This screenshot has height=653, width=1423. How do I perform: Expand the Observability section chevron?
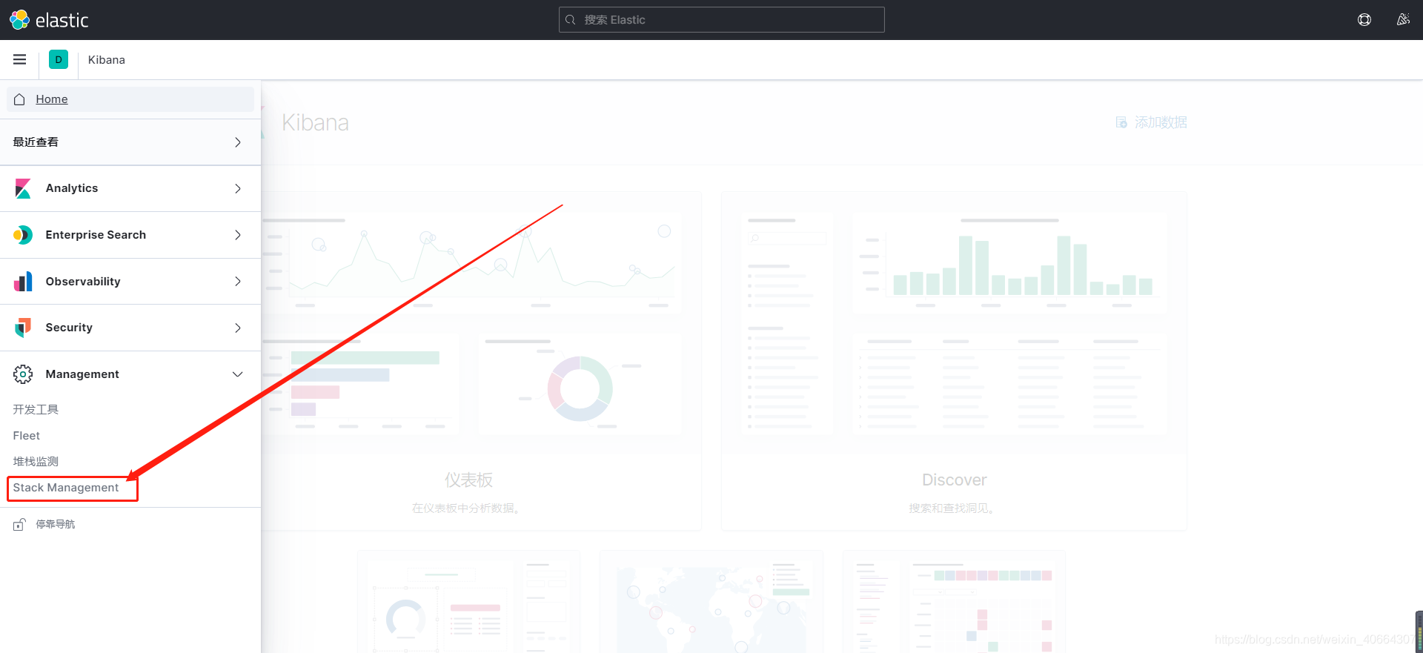tap(238, 282)
